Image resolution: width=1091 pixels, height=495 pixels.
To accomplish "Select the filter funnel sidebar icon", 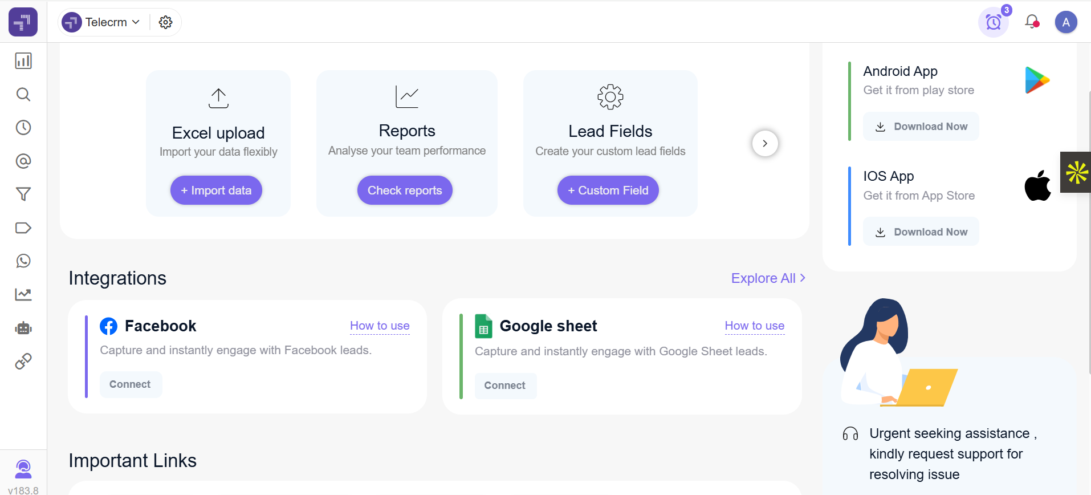I will pos(23,194).
